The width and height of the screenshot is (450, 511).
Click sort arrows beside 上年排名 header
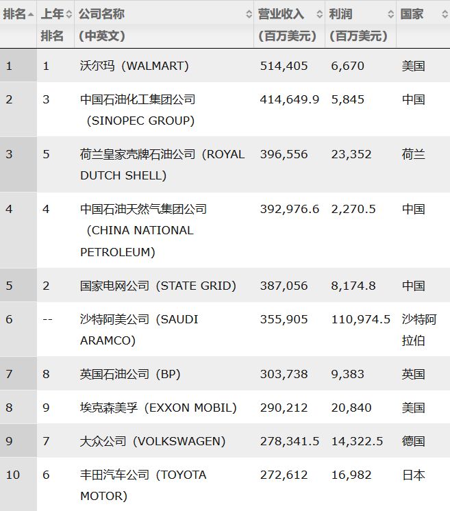pos(68,14)
